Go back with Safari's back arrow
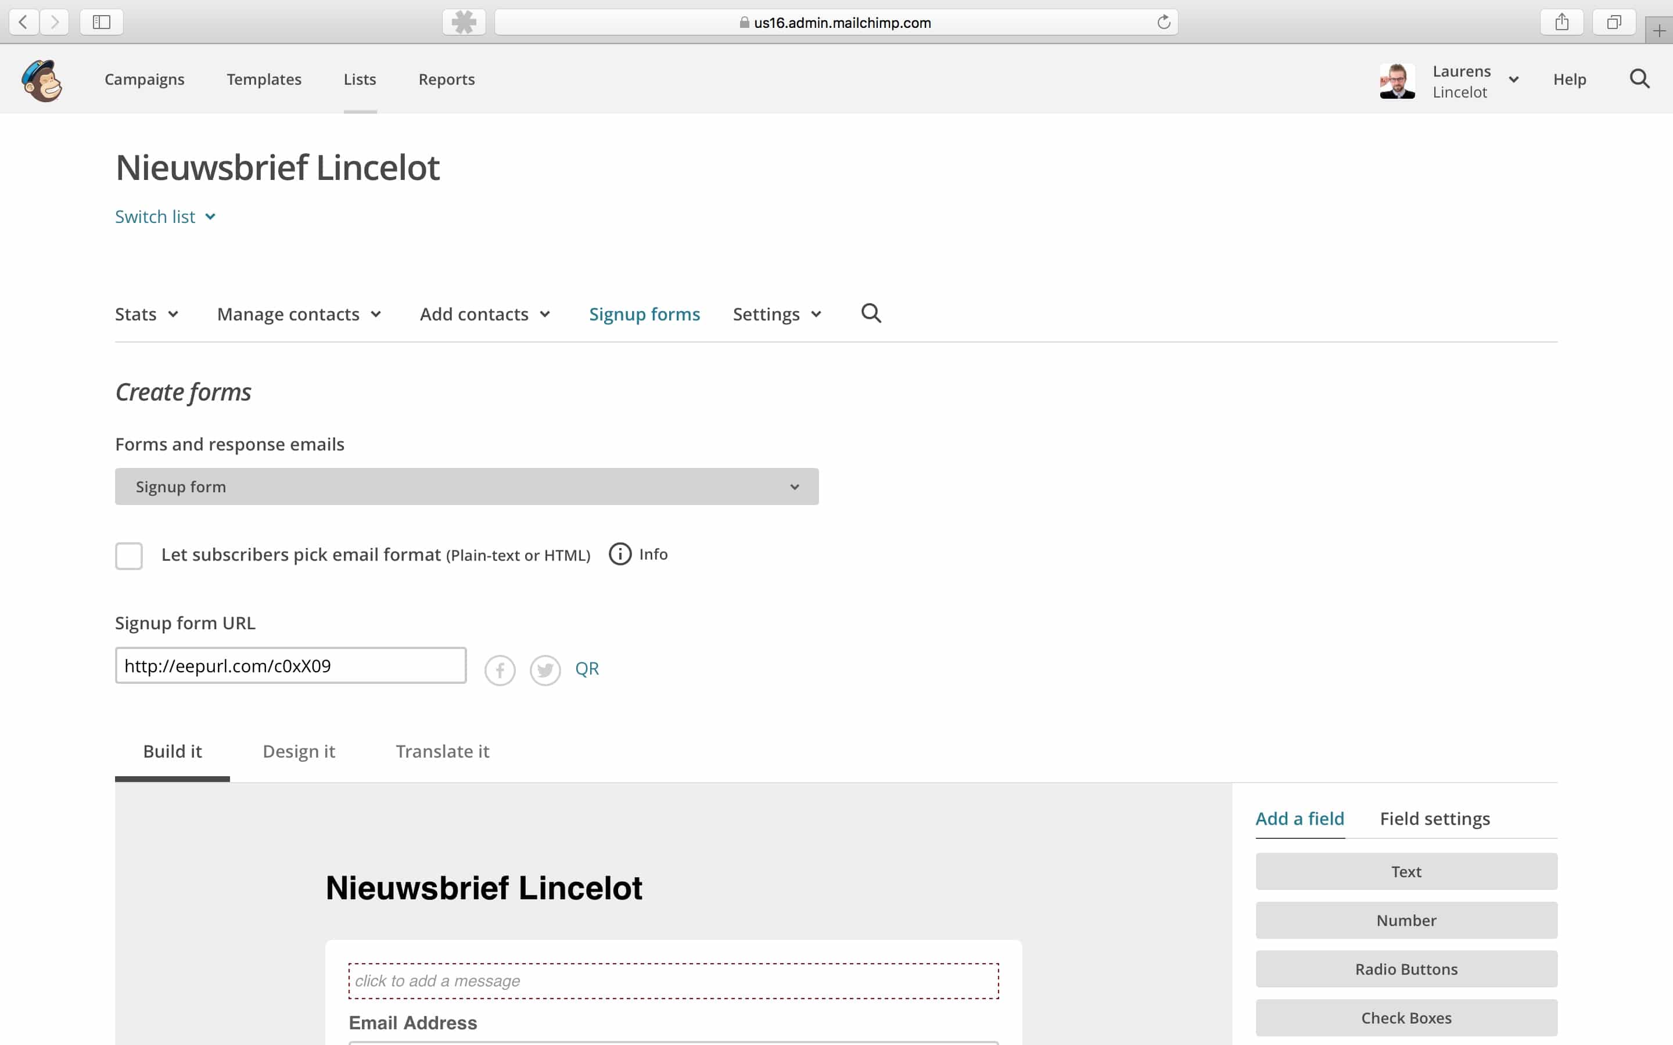Screen dimensions: 1673x1045 click(x=23, y=22)
